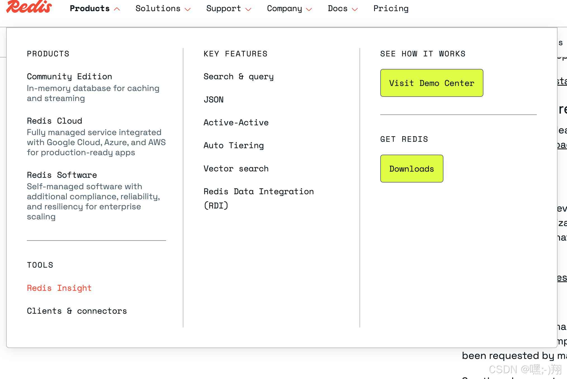Expand the Solutions chevron arrow
Viewport: 567px width, 379px height.
coord(188,9)
